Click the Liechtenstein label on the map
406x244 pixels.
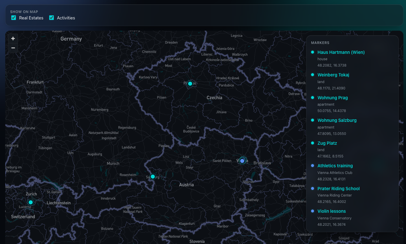[x=59, y=203]
